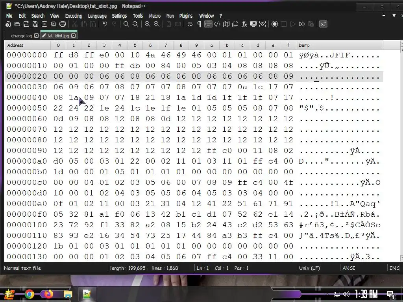Click the Playback macro button
Viewport: 403px width, 302px height.
(x=293, y=24)
